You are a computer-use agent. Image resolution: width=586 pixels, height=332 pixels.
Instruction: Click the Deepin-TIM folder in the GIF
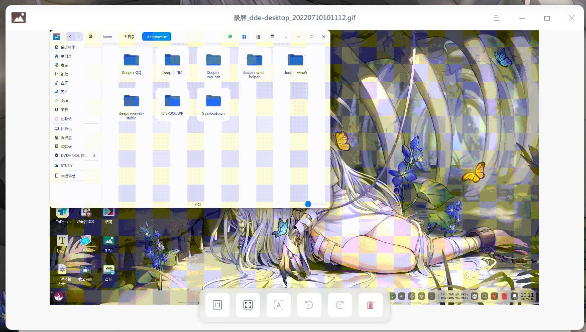pos(172,64)
